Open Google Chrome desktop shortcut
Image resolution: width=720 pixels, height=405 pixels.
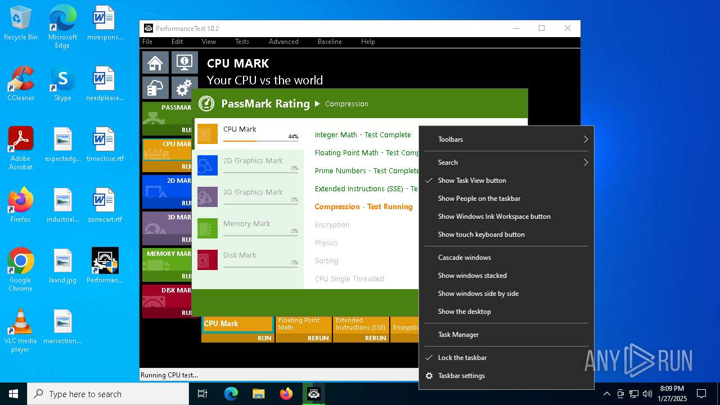tap(21, 270)
